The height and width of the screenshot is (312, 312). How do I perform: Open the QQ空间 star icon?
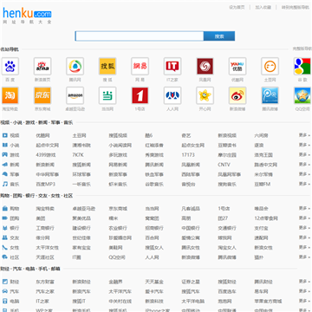(302, 95)
